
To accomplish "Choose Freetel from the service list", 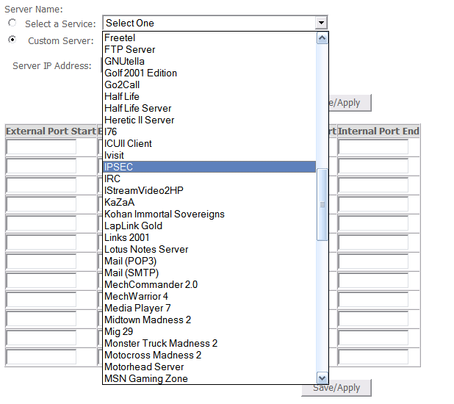I will tap(209, 38).
